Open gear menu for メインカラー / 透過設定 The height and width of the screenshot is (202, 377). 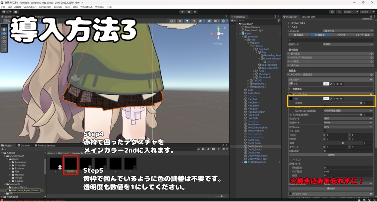click(371, 75)
